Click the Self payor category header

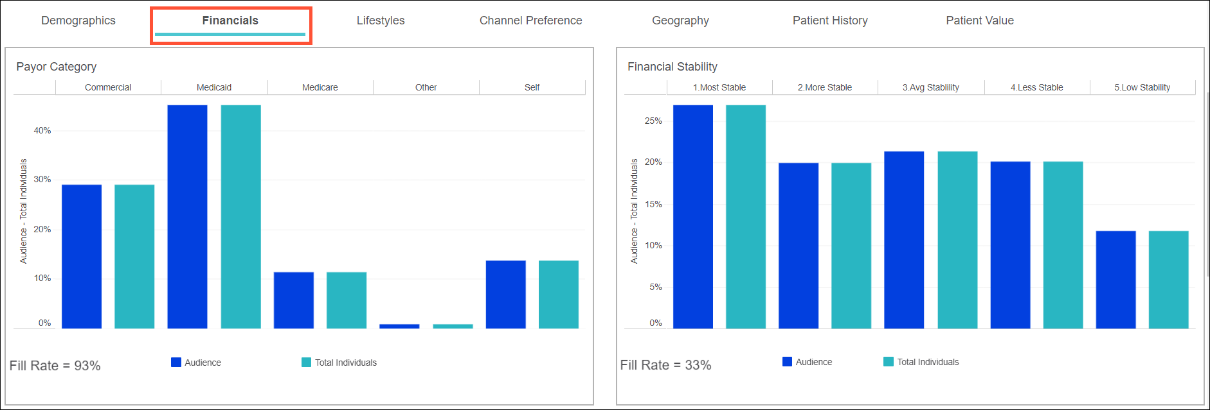532,87
